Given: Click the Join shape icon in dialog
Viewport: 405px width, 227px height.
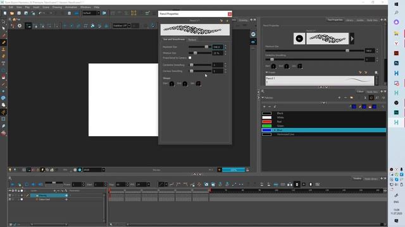Looking at the screenshot, I should pyautogui.click(x=198, y=84).
